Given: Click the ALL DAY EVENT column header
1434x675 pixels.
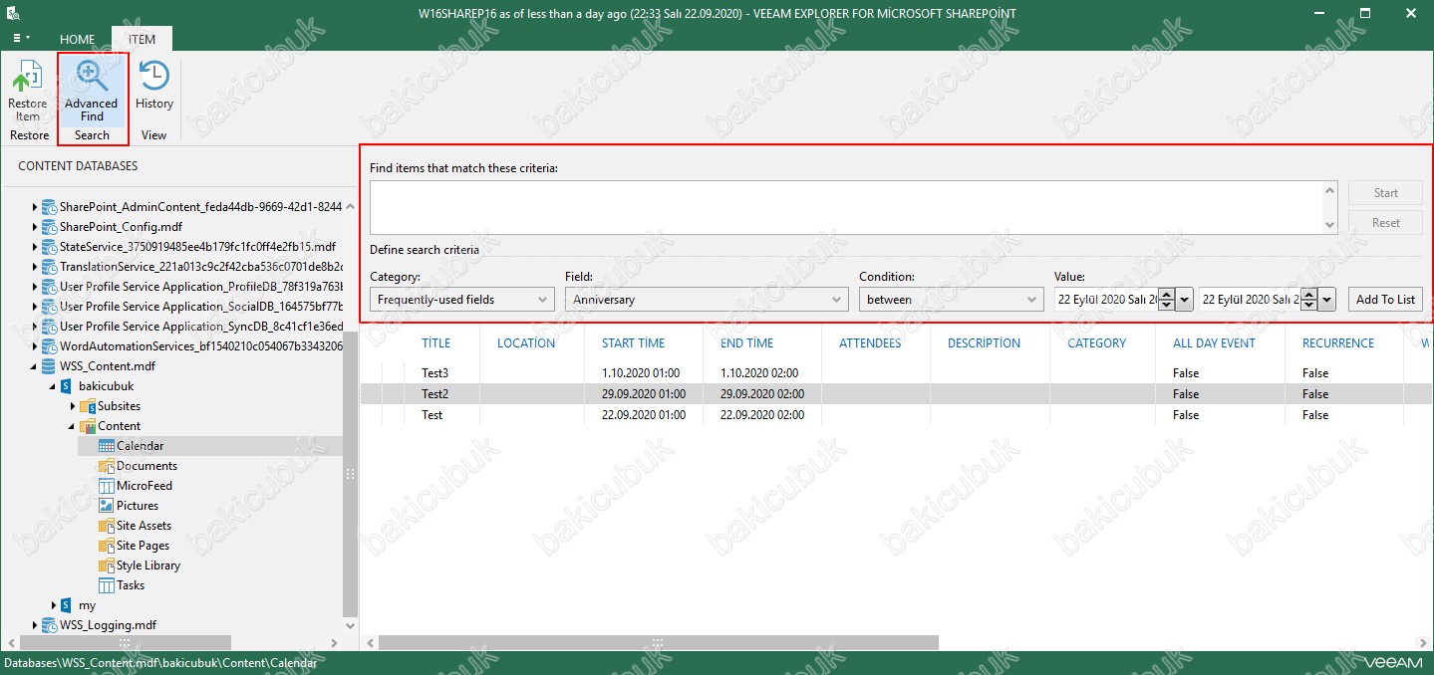Looking at the screenshot, I should [1214, 343].
